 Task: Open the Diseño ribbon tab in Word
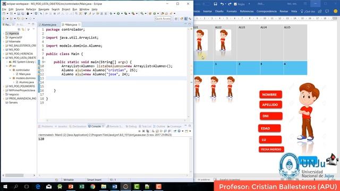tap(219, 11)
